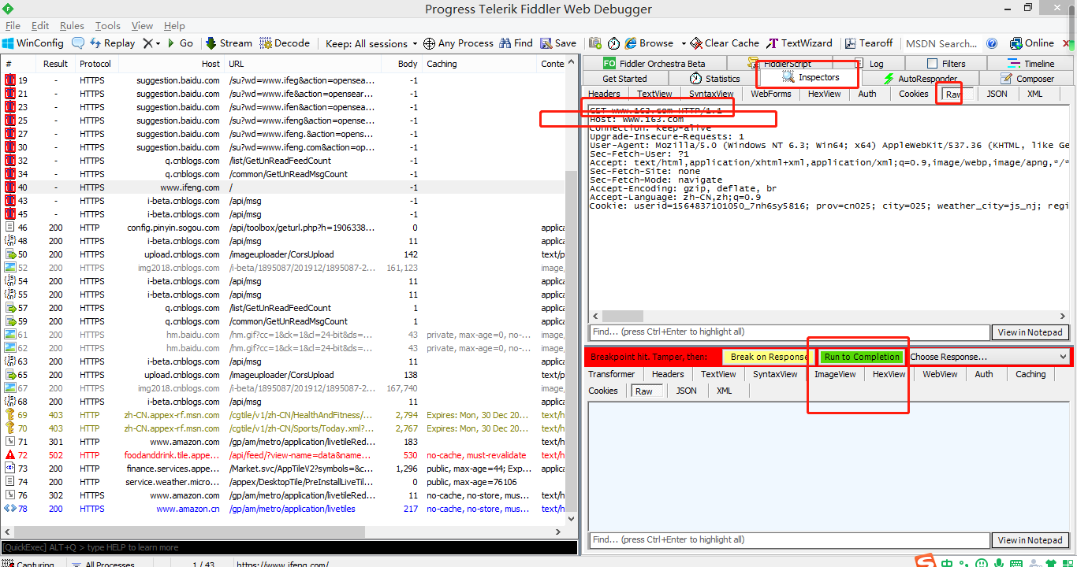Open Remove sessions dropdown arrow

click(158, 43)
